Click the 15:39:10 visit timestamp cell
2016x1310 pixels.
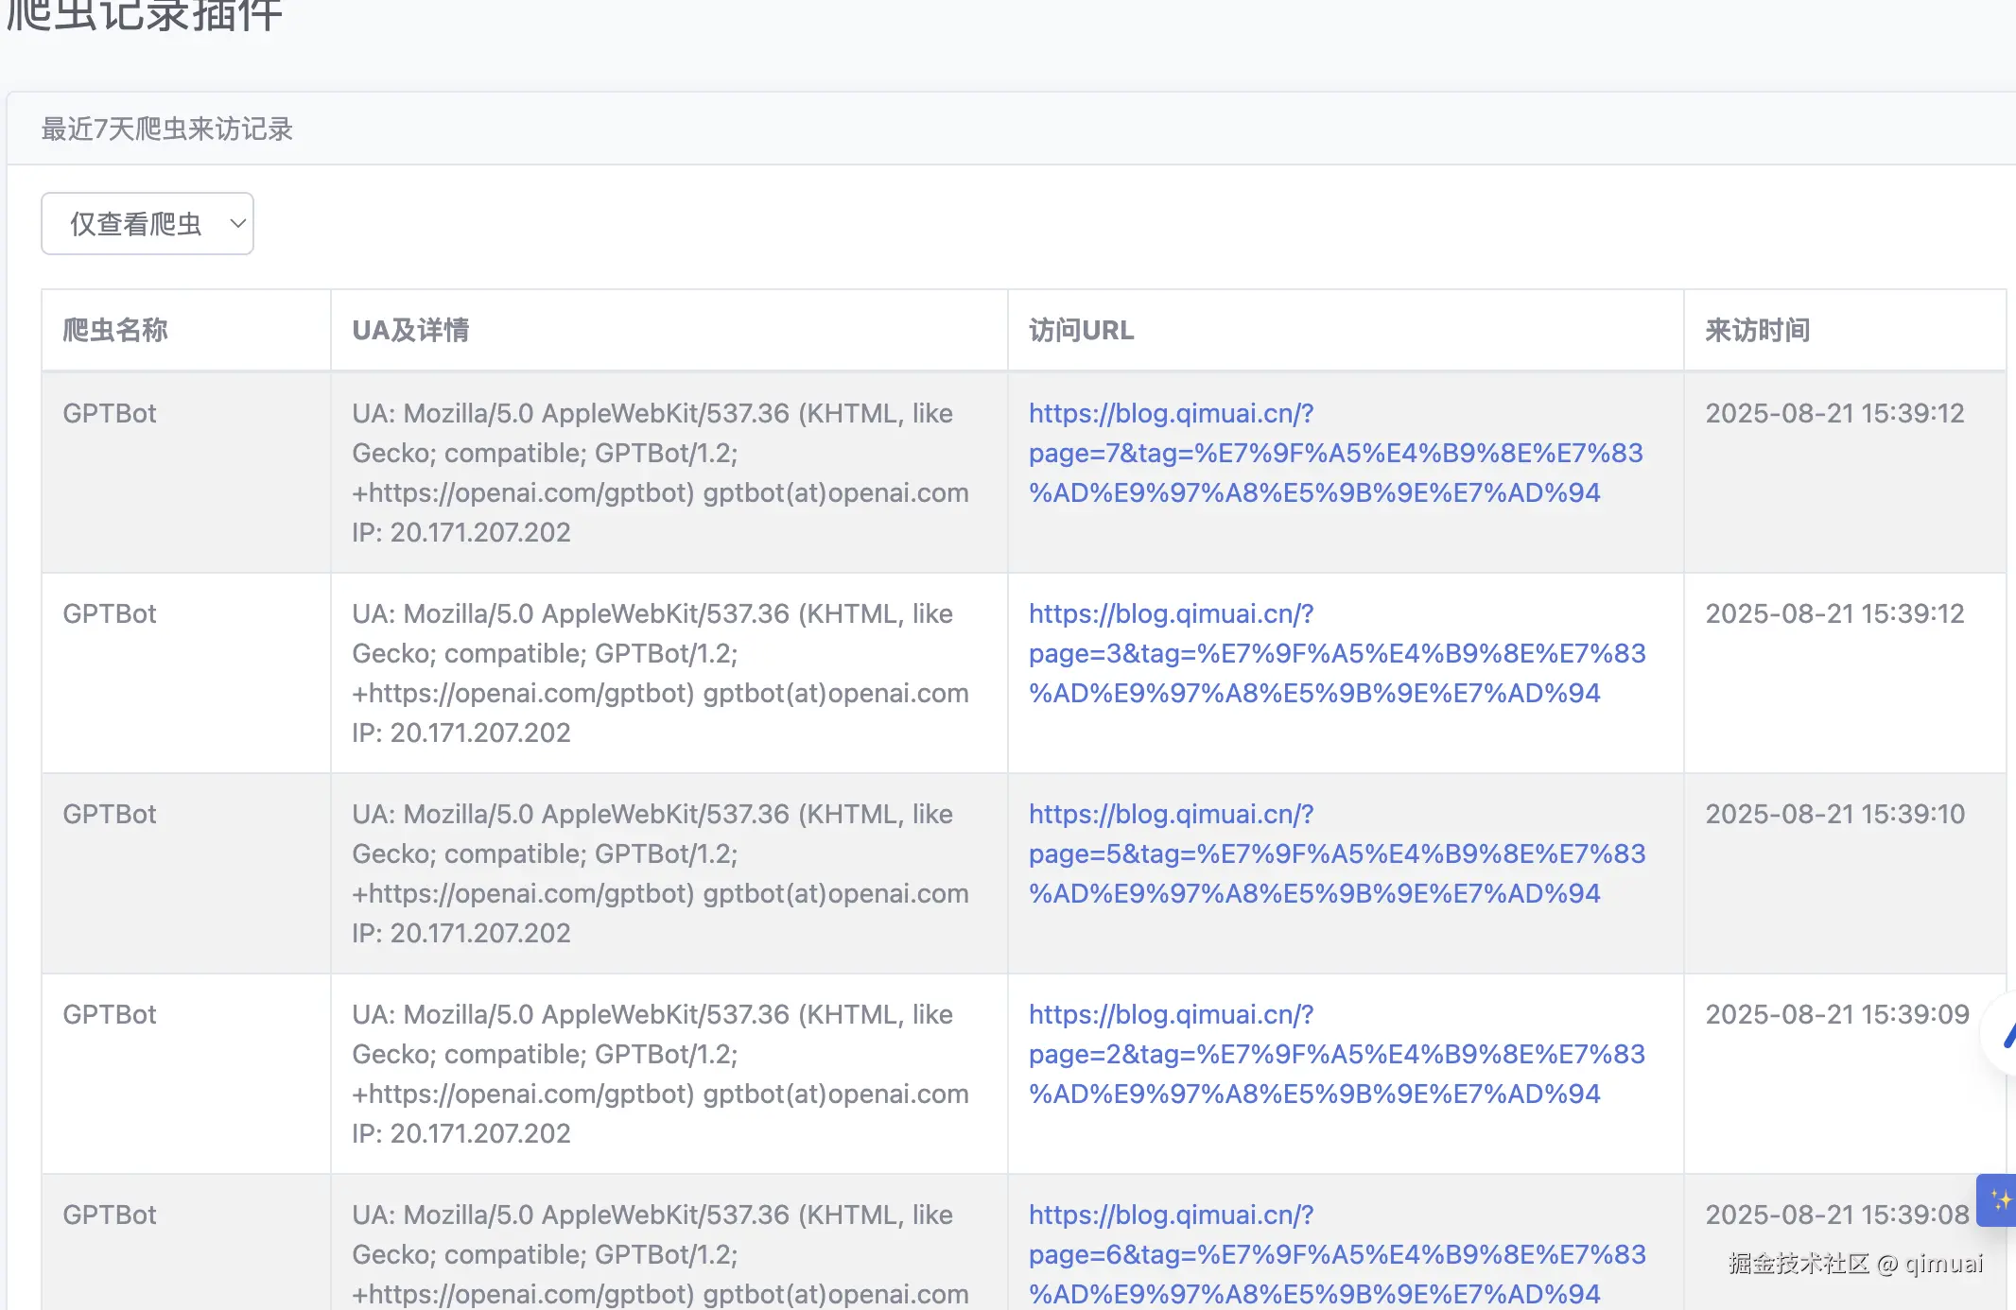(x=1834, y=814)
